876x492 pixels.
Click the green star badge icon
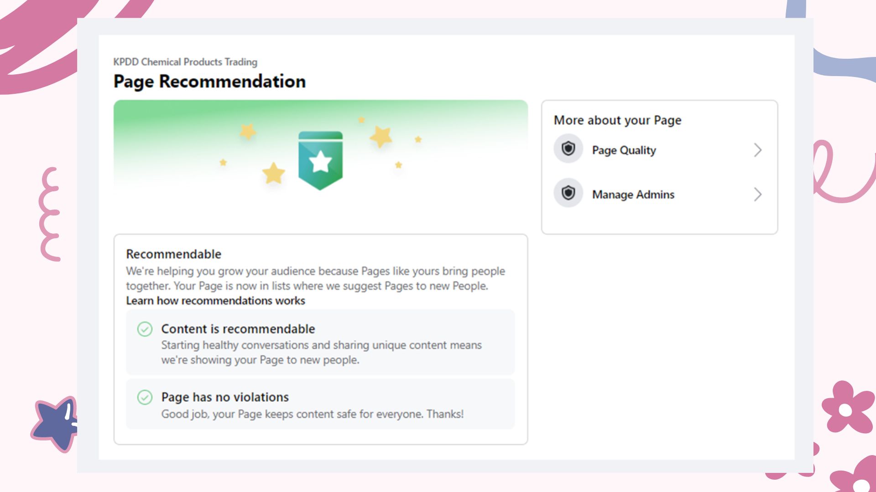[x=320, y=160]
